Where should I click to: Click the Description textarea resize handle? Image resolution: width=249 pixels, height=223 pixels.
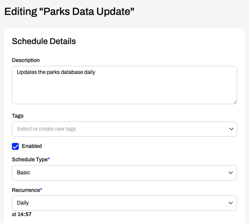pos(235,102)
